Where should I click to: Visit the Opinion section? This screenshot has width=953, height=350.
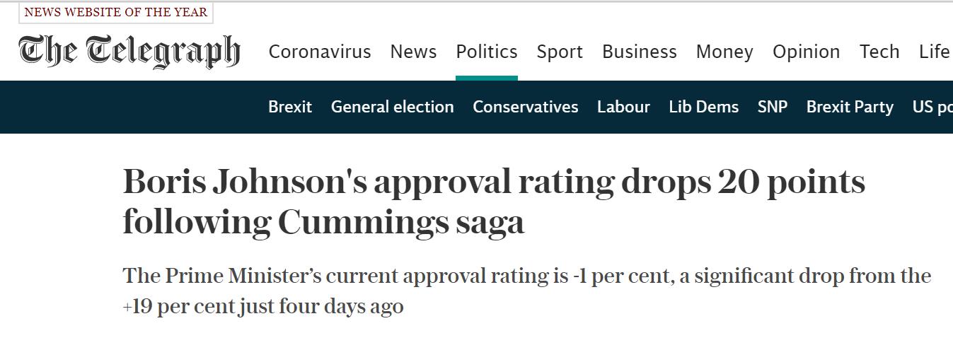click(807, 52)
